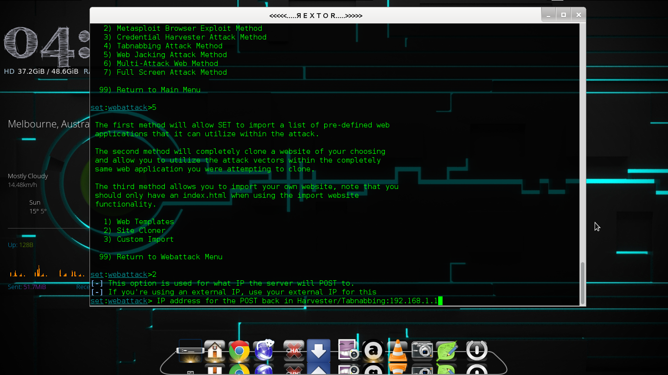This screenshot has width=668, height=375.
Task: Click the IP address input prompt line
Action: click(267, 301)
